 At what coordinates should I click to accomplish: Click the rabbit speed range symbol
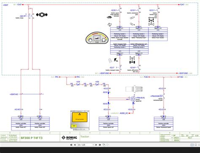click(x=109, y=25)
